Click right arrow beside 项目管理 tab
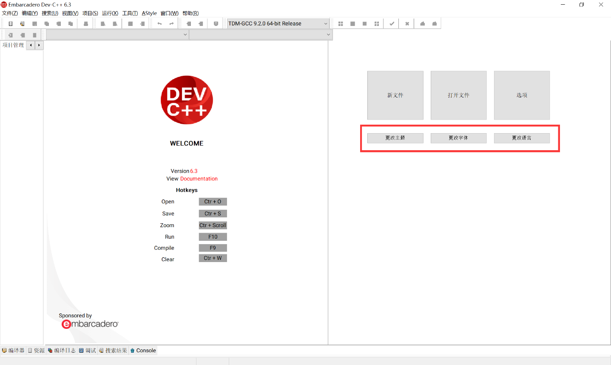The width and height of the screenshot is (611, 365). pyautogui.click(x=39, y=45)
